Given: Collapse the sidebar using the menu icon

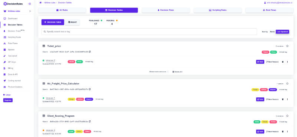Looking at the screenshot, I should point(29,4).
